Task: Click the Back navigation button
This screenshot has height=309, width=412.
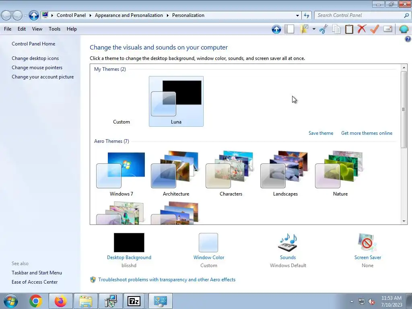Action: tap(6, 15)
